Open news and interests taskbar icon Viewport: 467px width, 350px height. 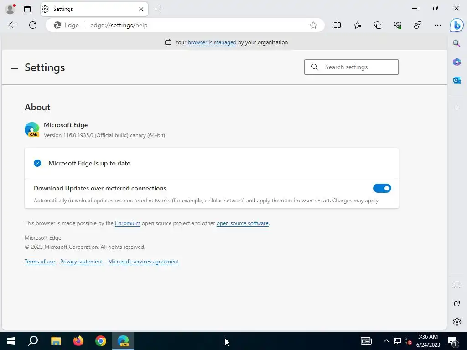pos(366,341)
